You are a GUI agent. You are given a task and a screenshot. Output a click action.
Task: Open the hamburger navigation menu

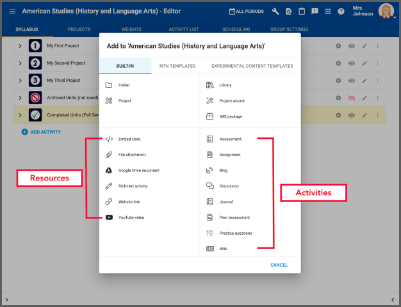(x=12, y=12)
